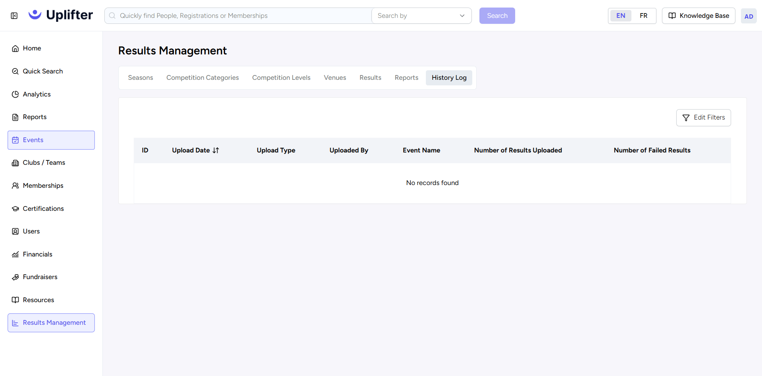Select the Results tab
The image size is (762, 376).
(370, 78)
